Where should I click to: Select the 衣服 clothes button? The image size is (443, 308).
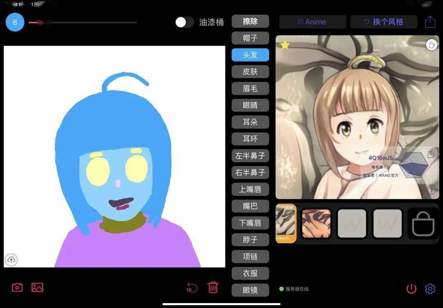pos(250,274)
